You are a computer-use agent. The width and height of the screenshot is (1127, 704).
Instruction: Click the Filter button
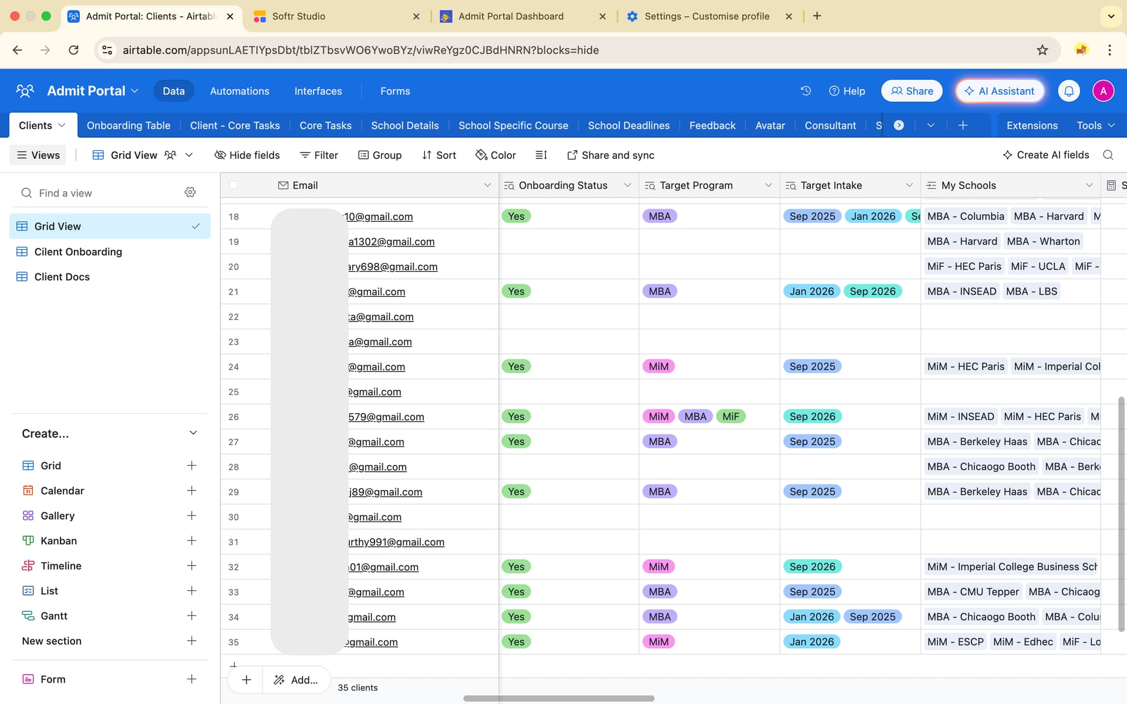[319, 155]
